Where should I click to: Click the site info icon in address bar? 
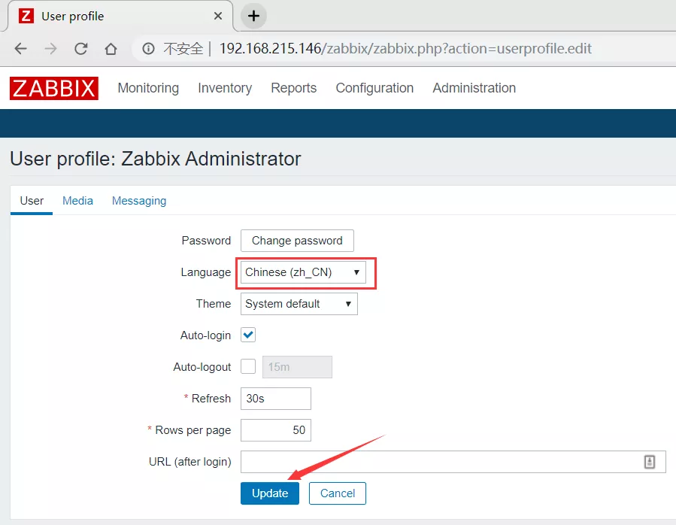click(149, 49)
